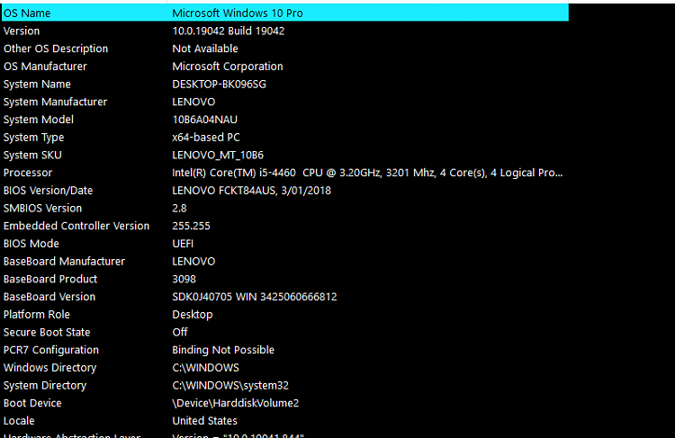The image size is (675, 438).
Task: Click the 'LENOVO_MT_10B6' value
Action: pos(218,156)
